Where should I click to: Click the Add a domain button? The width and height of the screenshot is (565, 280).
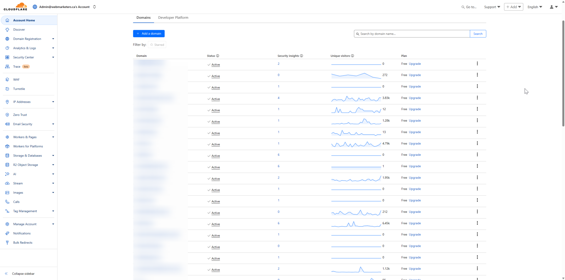tap(149, 34)
